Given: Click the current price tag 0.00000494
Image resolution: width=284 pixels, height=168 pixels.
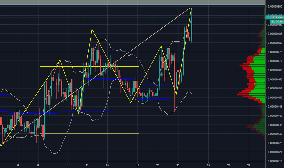Looking at the screenshot, I should [275, 17].
